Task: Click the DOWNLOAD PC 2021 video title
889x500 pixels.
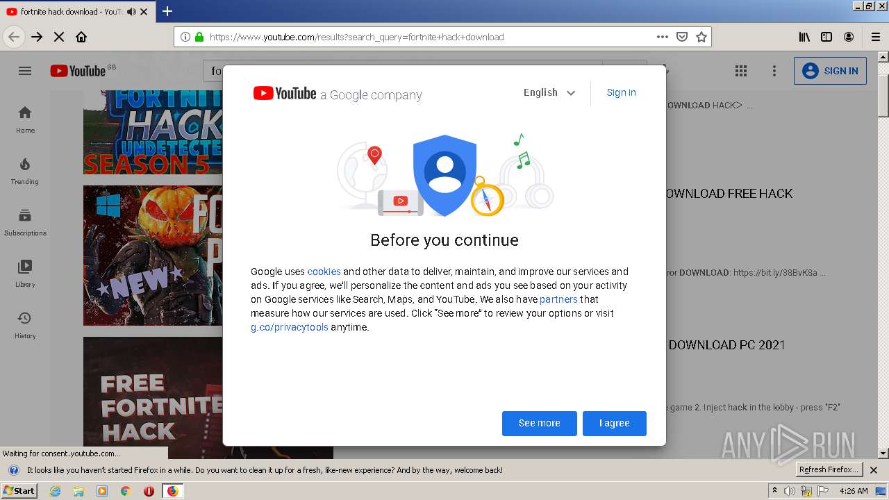Action: click(x=727, y=345)
